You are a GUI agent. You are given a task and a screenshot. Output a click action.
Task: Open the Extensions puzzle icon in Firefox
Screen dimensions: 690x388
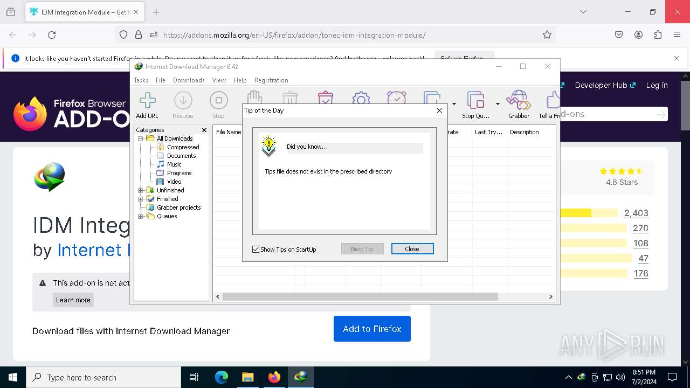coord(658,35)
